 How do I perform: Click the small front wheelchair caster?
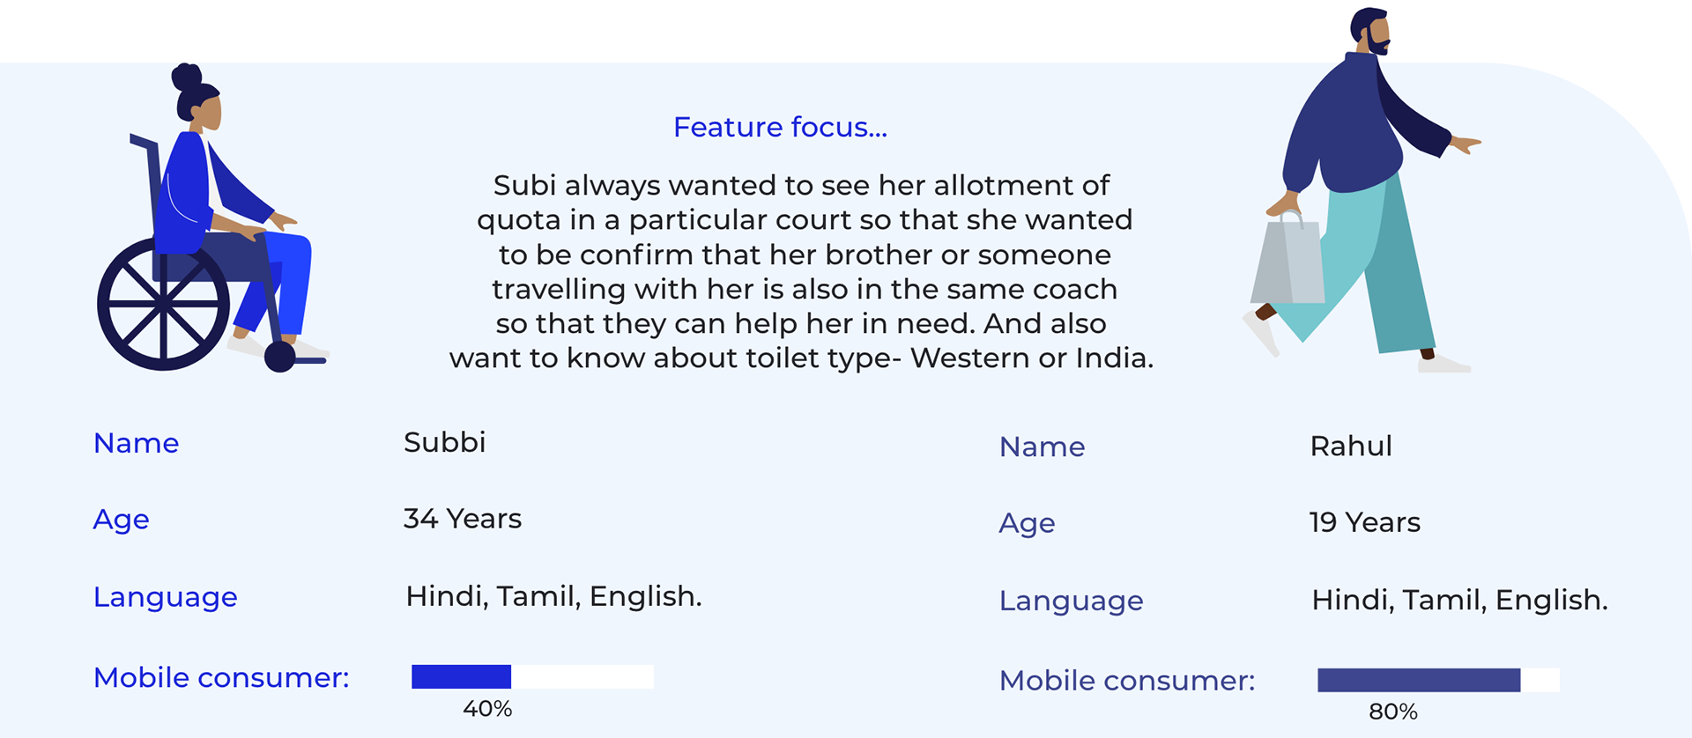tap(280, 357)
